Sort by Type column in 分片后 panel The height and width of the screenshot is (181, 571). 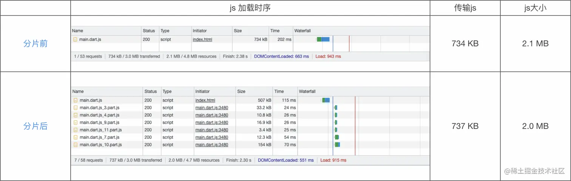click(x=177, y=91)
